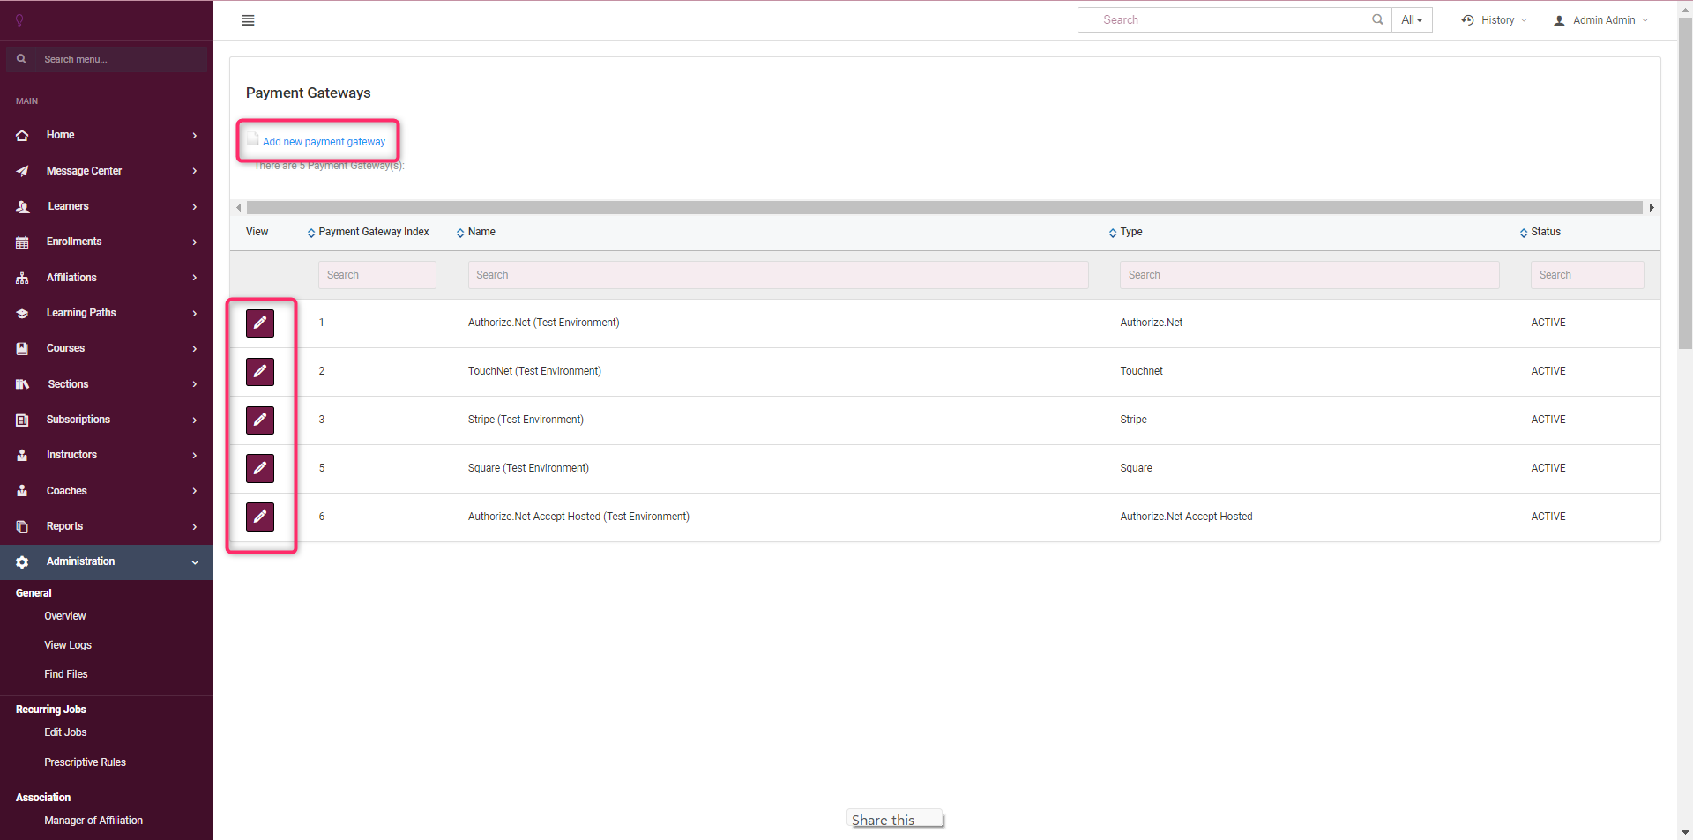Click the Subscriptions icon in sidebar
This screenshot has width=1693, height=840.
pos(22,420)
